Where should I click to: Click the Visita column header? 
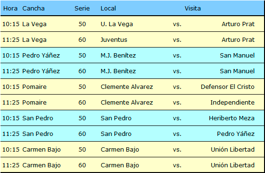[193, 8]
